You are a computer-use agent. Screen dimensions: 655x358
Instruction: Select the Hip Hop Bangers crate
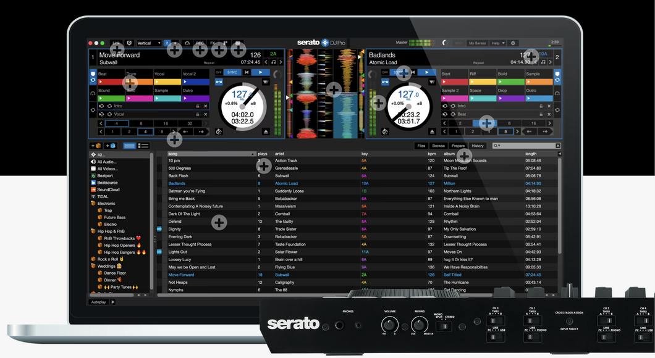(x=119, y=252)
